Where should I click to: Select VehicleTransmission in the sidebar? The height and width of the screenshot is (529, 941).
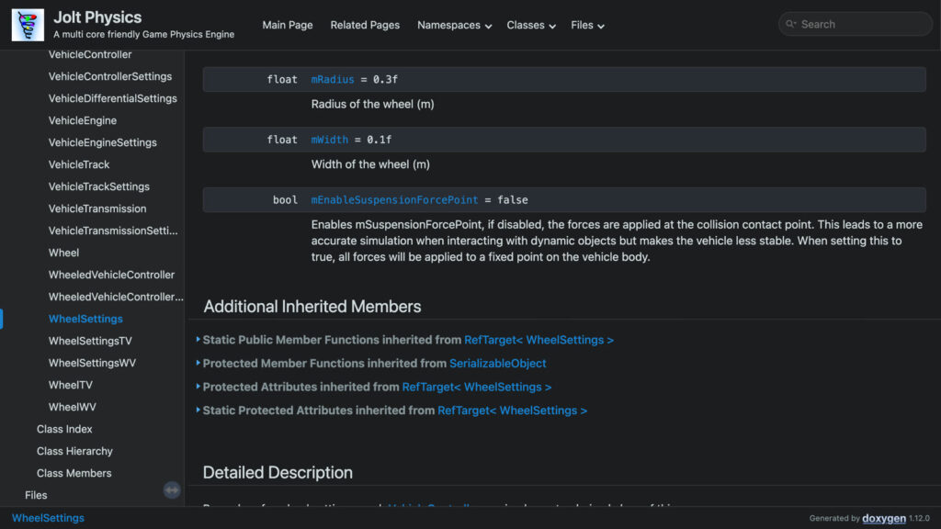pyautogui.click(x=97, y=208)
